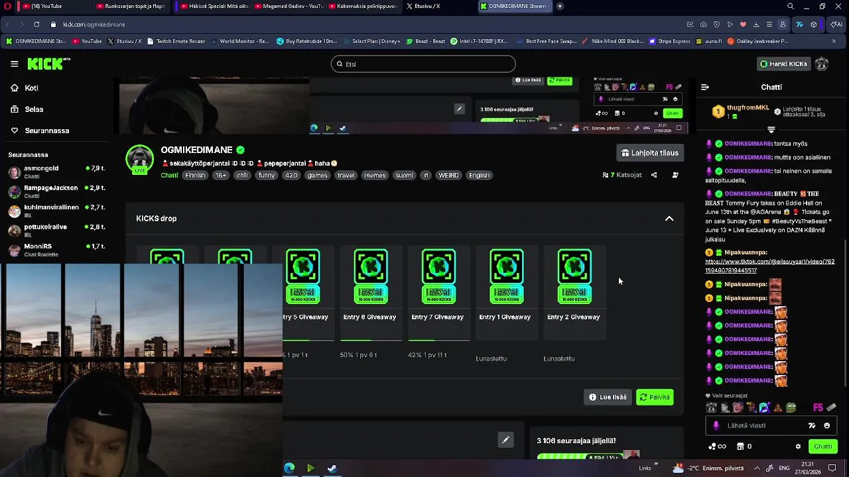Image resolution: width=849 pixels, height=477 pixels.
Task: Click the 7TV extension icon in the browser toolbar
Action: [799, 25]
